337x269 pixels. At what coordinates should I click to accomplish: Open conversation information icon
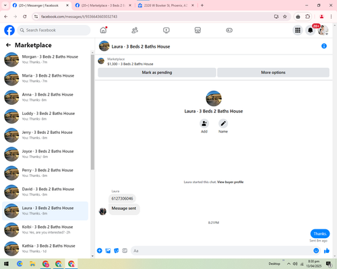[x=324, y=46]
